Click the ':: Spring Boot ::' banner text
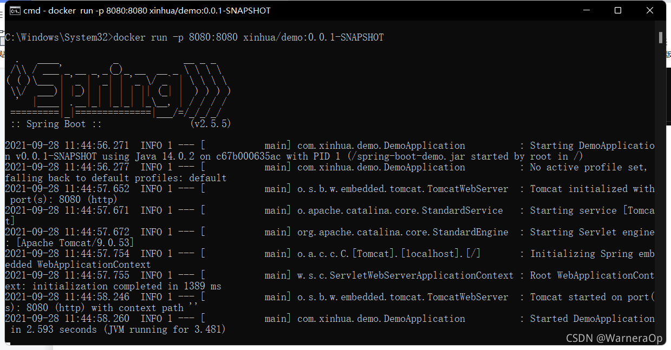Screen dimensions: 671x350 tap(56, 124)
